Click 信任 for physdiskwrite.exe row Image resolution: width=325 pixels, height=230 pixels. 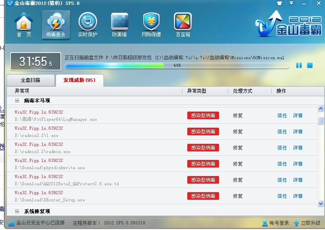282,164
